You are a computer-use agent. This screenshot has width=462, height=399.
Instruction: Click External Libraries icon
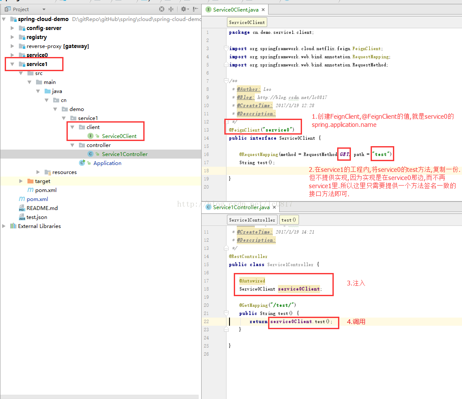[x=13, y=226]
